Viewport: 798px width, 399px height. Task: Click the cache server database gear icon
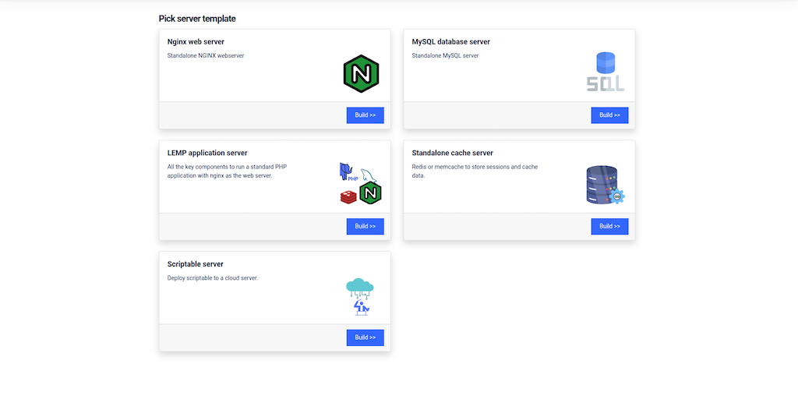605,185
